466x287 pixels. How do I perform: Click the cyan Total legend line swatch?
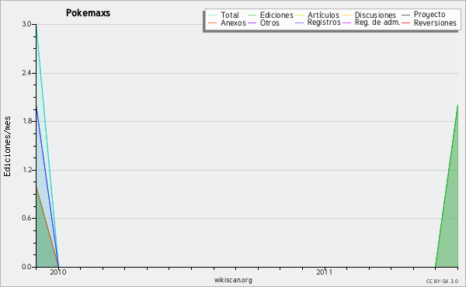[x=213, y=15]
